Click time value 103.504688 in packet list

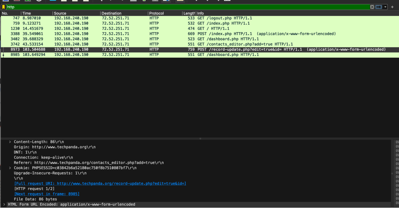click(x=34, y=49)
